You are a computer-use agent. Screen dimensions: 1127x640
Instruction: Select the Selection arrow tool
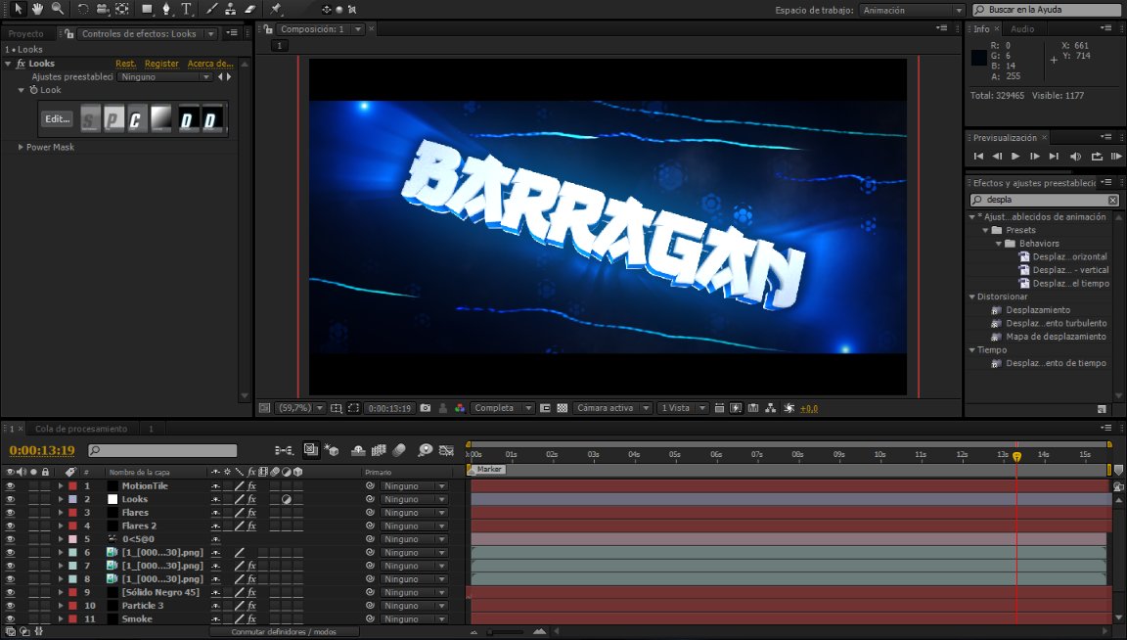coord(18,9)
